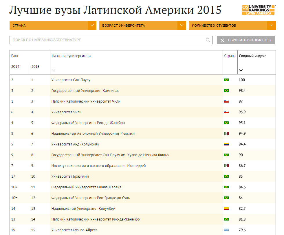Click Chile flag in Университет Чили row
This screenshot has width=284, height=235.
point(226,112)
